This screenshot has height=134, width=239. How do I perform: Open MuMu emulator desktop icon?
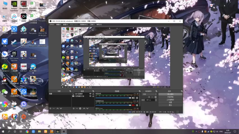click(x=33, y=69)
